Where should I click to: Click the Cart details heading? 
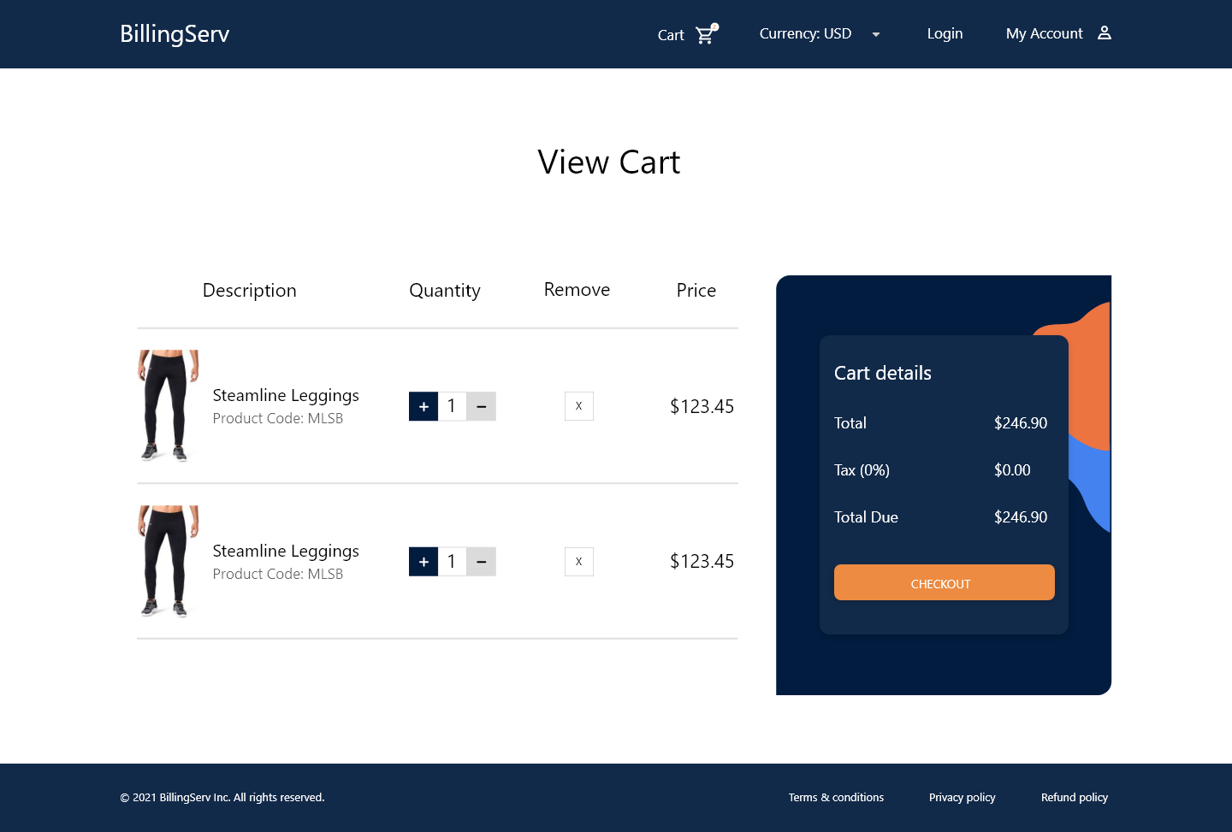pyautogui.click(x=882, y=373)
